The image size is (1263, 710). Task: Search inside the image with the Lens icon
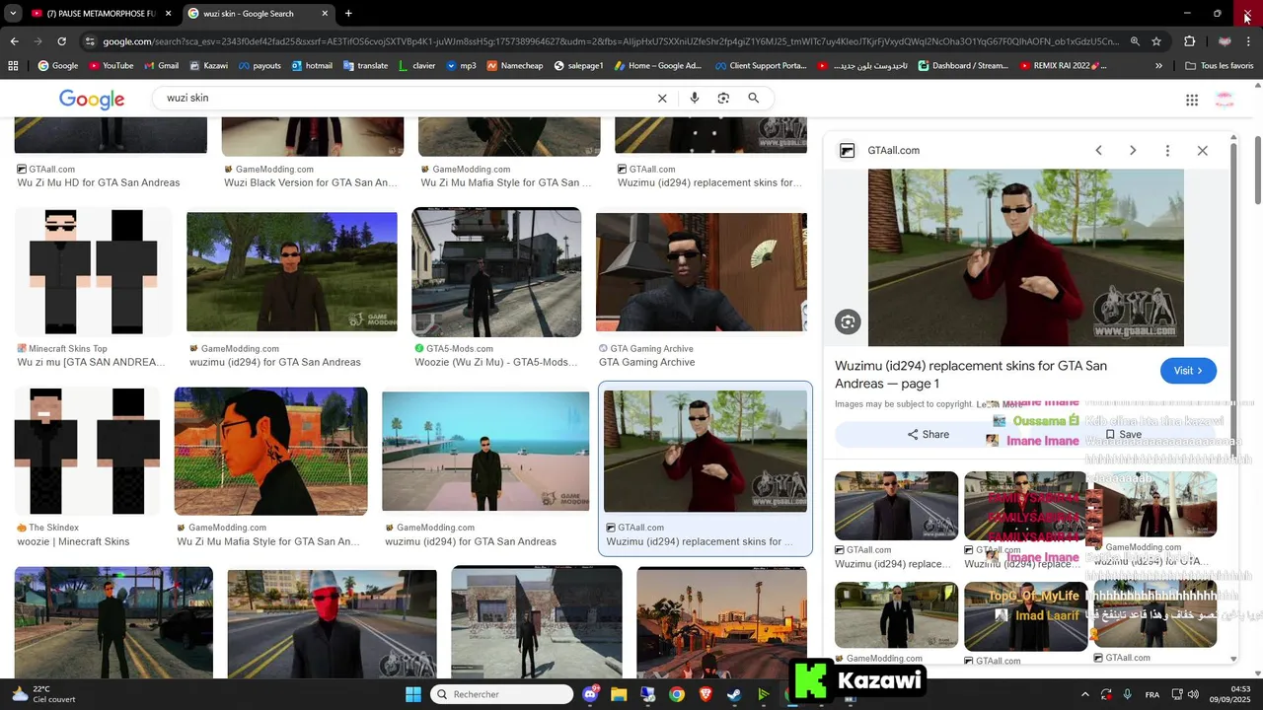tap(848, 321)
